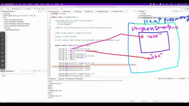This screenshot has width=189, height=106.
Task: Select the text T tool in drawing palette
Action: 2,48
